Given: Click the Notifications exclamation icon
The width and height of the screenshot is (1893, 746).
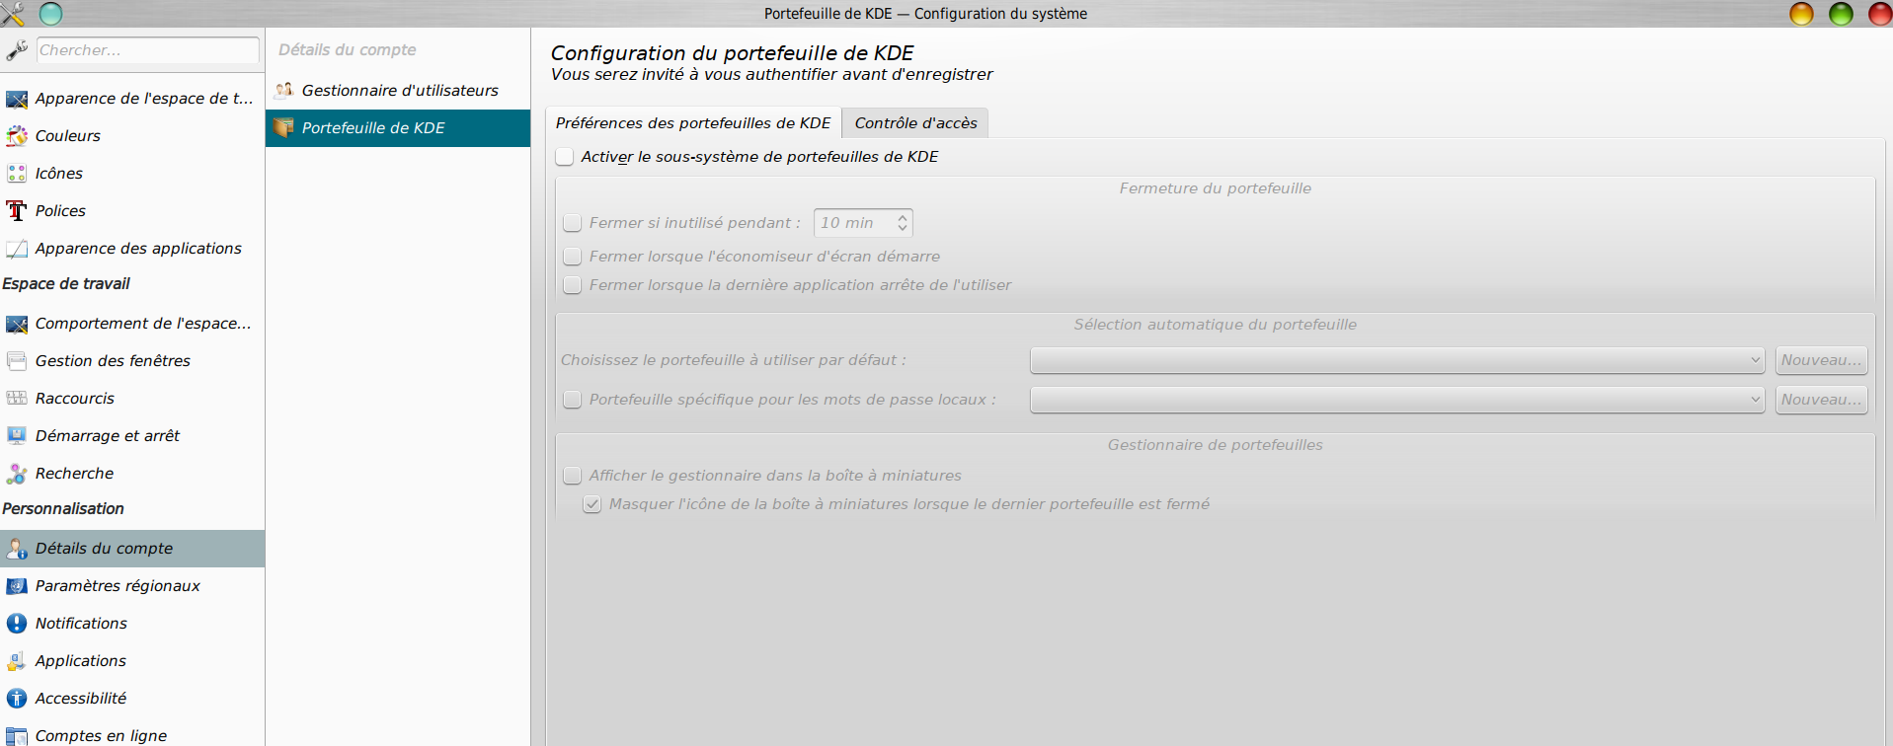Looking at the screenshot, I should (x=17, y=624).
